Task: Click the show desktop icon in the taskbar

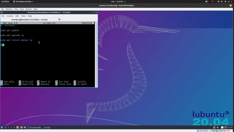Action: [25, 127]
